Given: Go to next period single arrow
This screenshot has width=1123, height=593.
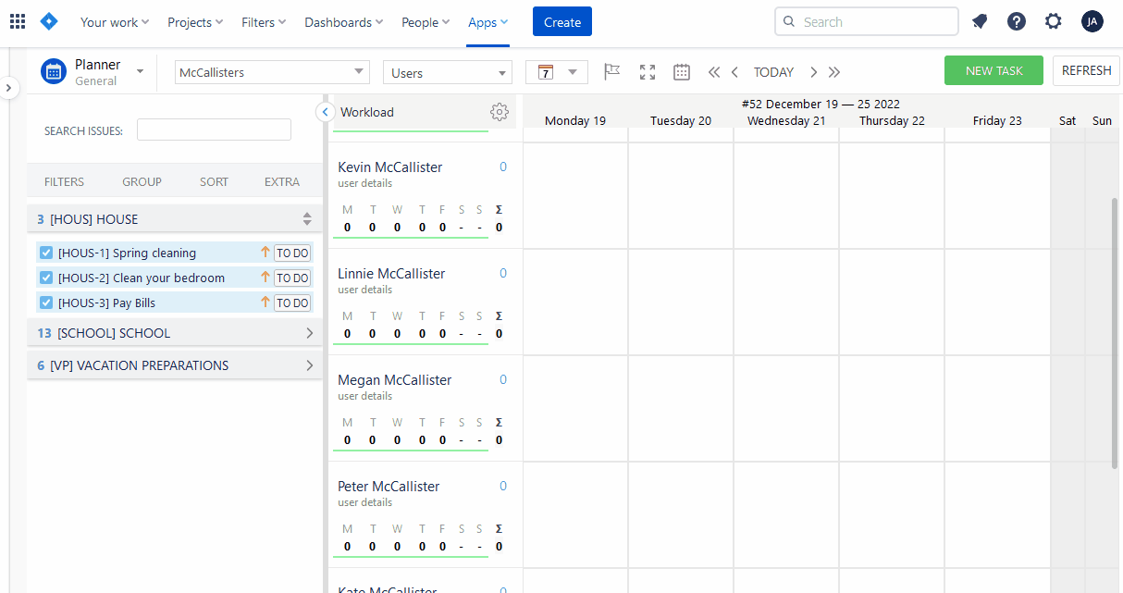Looking at the screenshot, I should 813,72.
